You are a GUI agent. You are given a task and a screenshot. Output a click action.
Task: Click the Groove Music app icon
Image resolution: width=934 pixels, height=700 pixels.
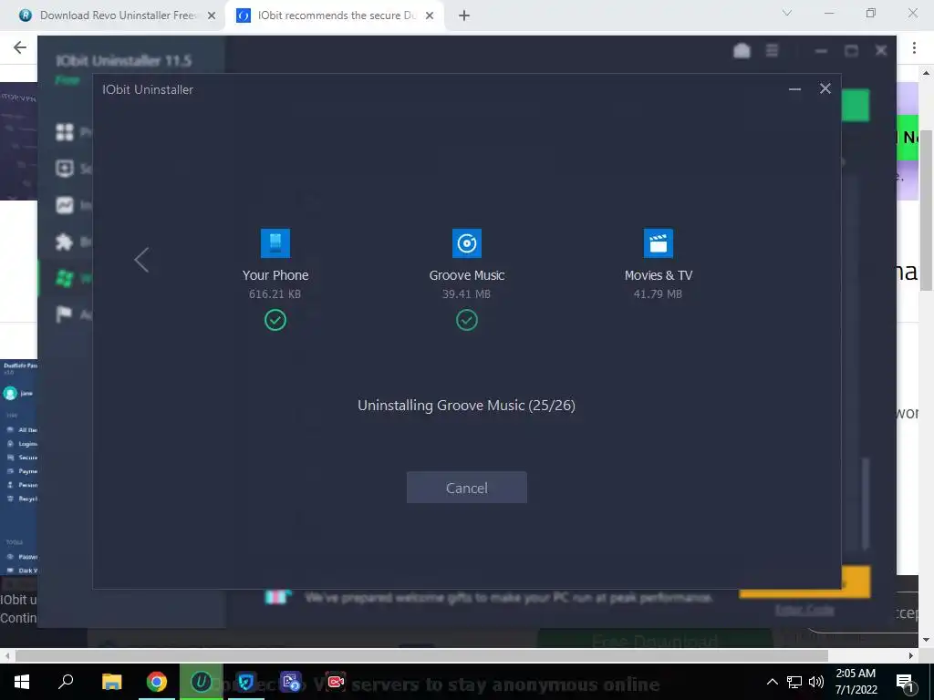pos(466,242)
